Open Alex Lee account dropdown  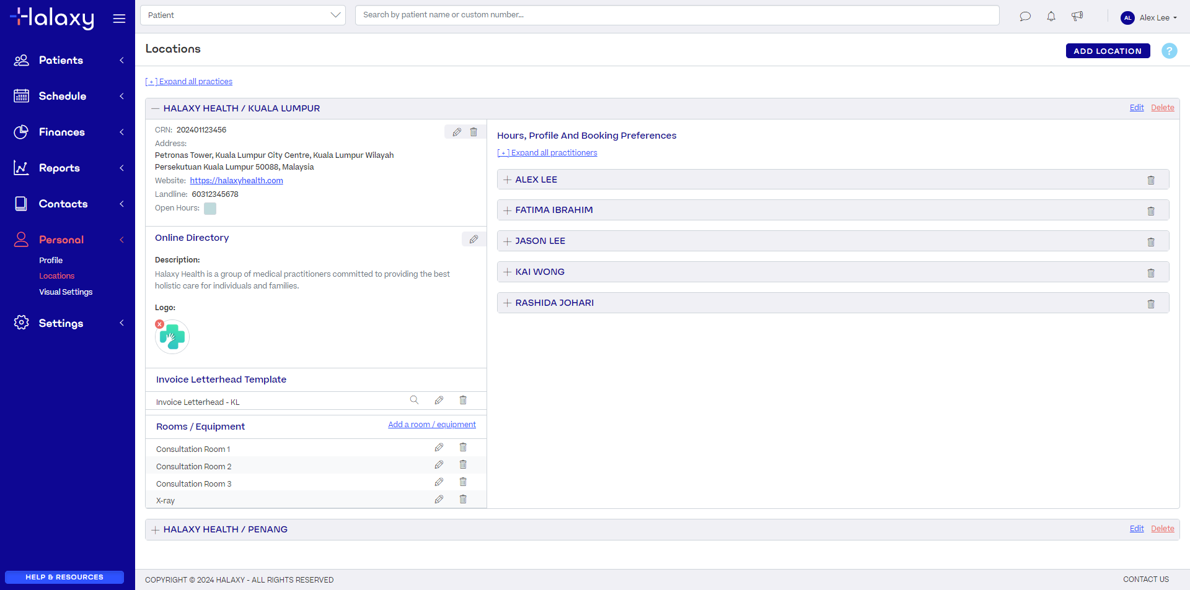click(x=1148, y=17)
